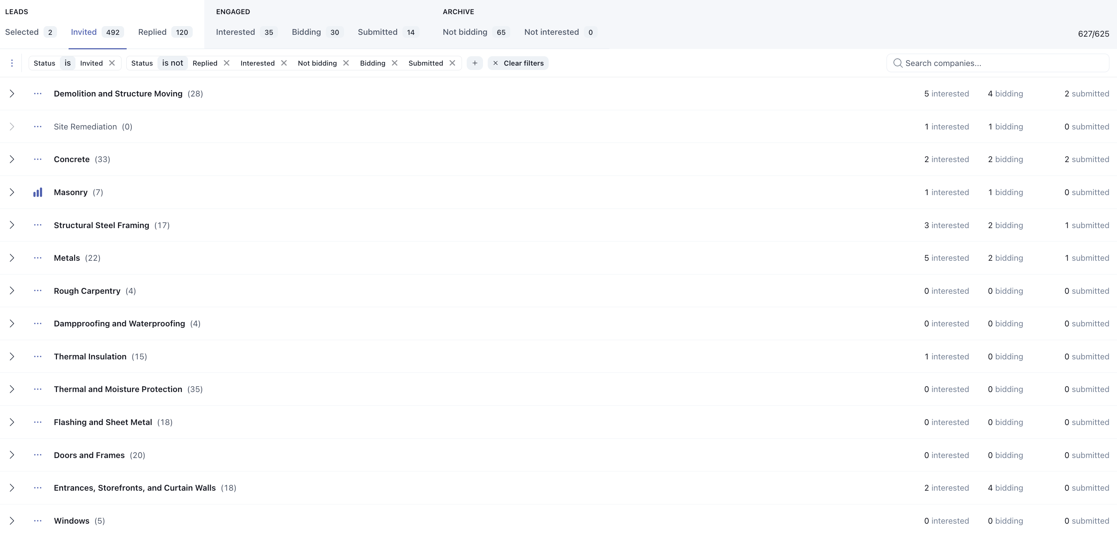Expand the Structural Steel Framing group

12,225
